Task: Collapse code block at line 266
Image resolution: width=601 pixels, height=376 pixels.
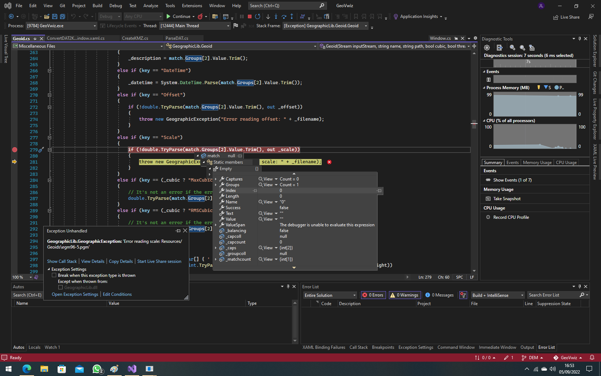Action: [x=49, y=71]
